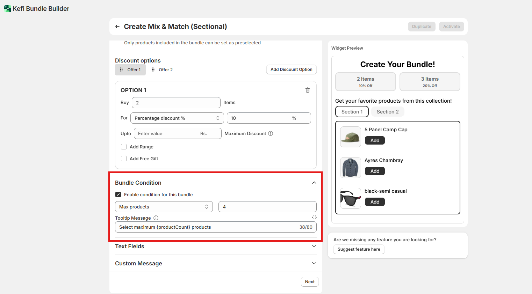
Task: Uncheck Enable condition for this bundle
Action: (118, 194)
